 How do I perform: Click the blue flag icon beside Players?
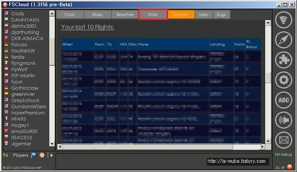tap(33, 155)
